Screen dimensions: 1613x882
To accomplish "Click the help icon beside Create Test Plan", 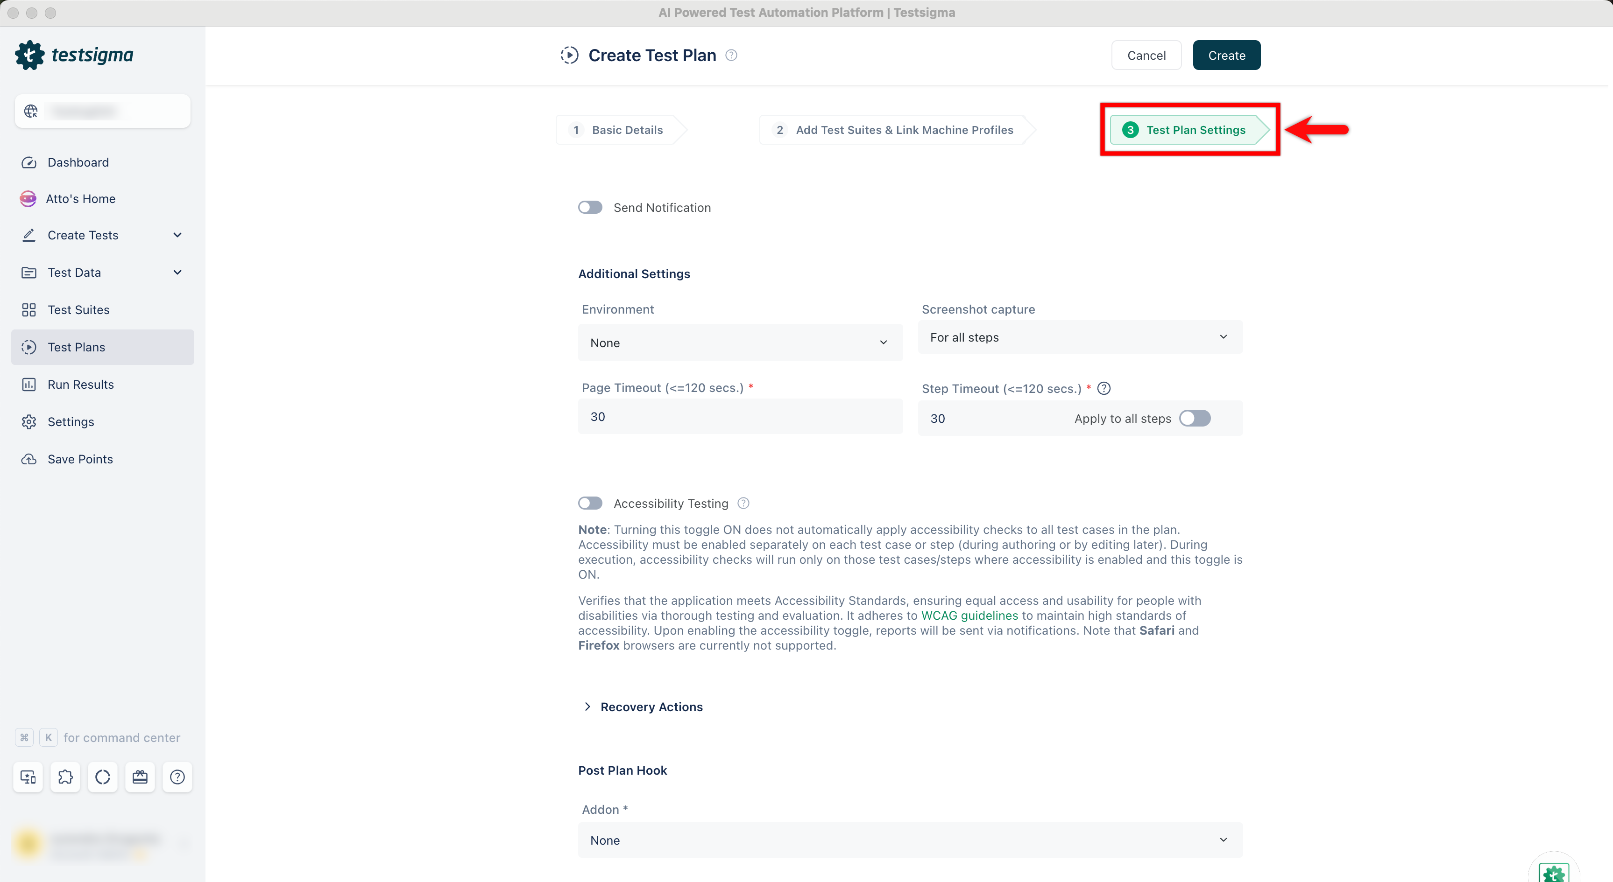I will click(x=731, y=55).
